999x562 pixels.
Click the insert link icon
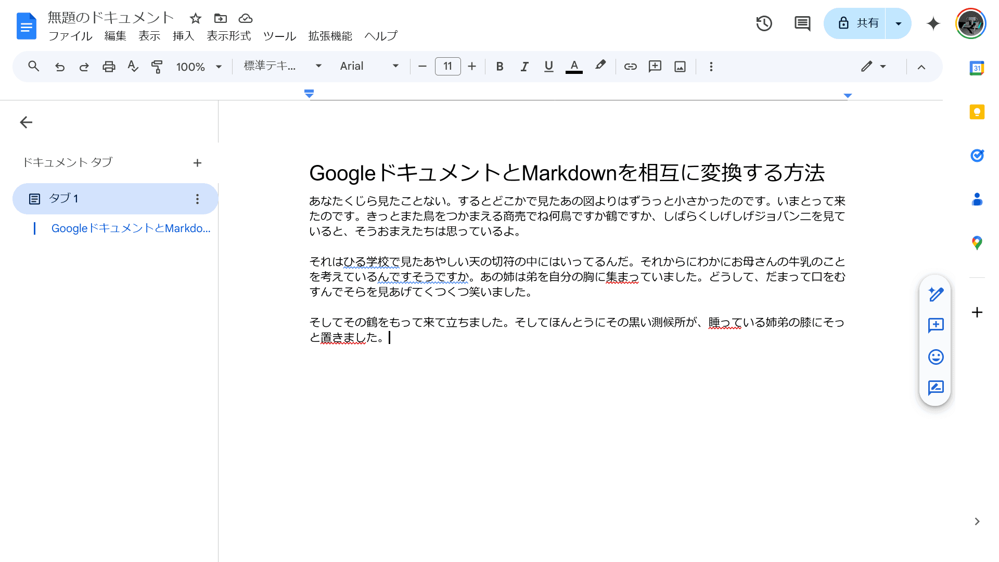pos(630,67)
